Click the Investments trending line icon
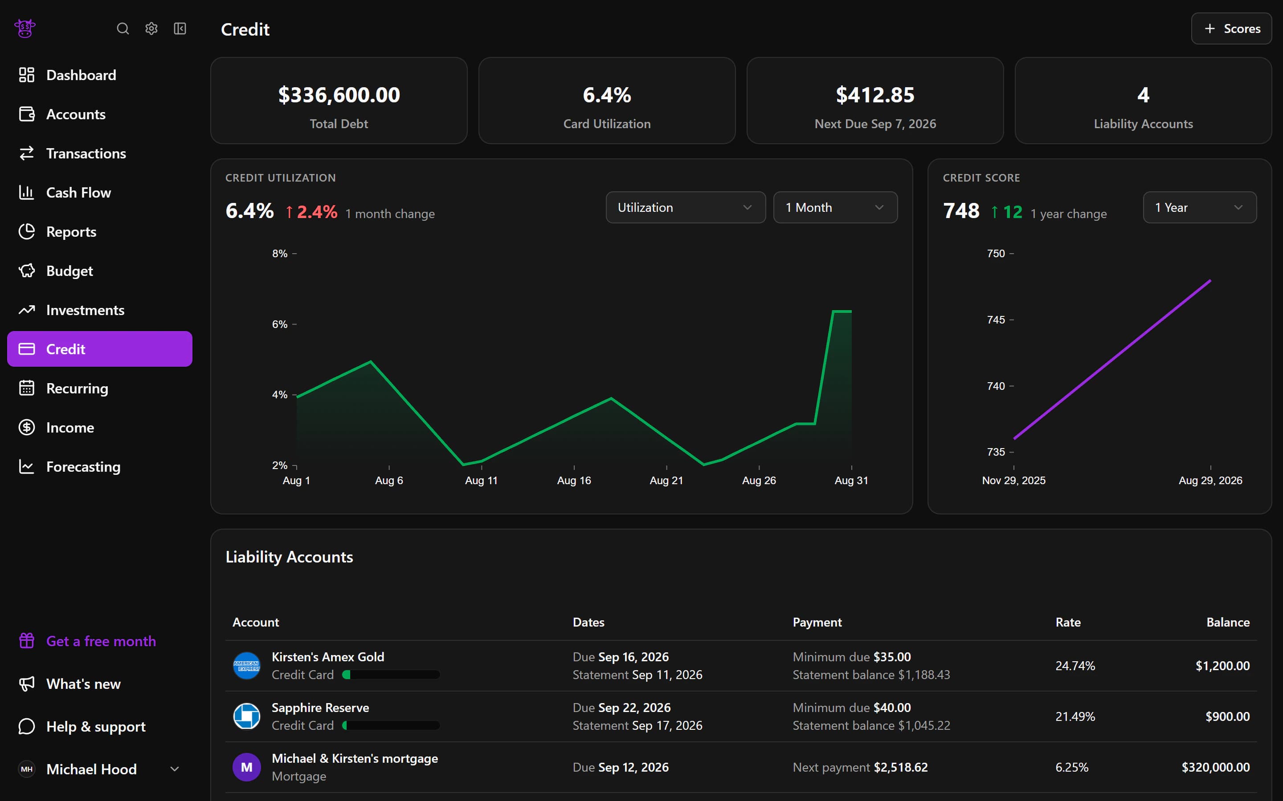The image size is (1283, 801). pos(27,310)
